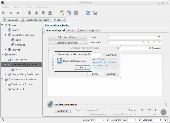The height and width of the screenshot is (123, 170).
Task: Close the Grabación de Reconexión dialog
Action: pos(89,54)
